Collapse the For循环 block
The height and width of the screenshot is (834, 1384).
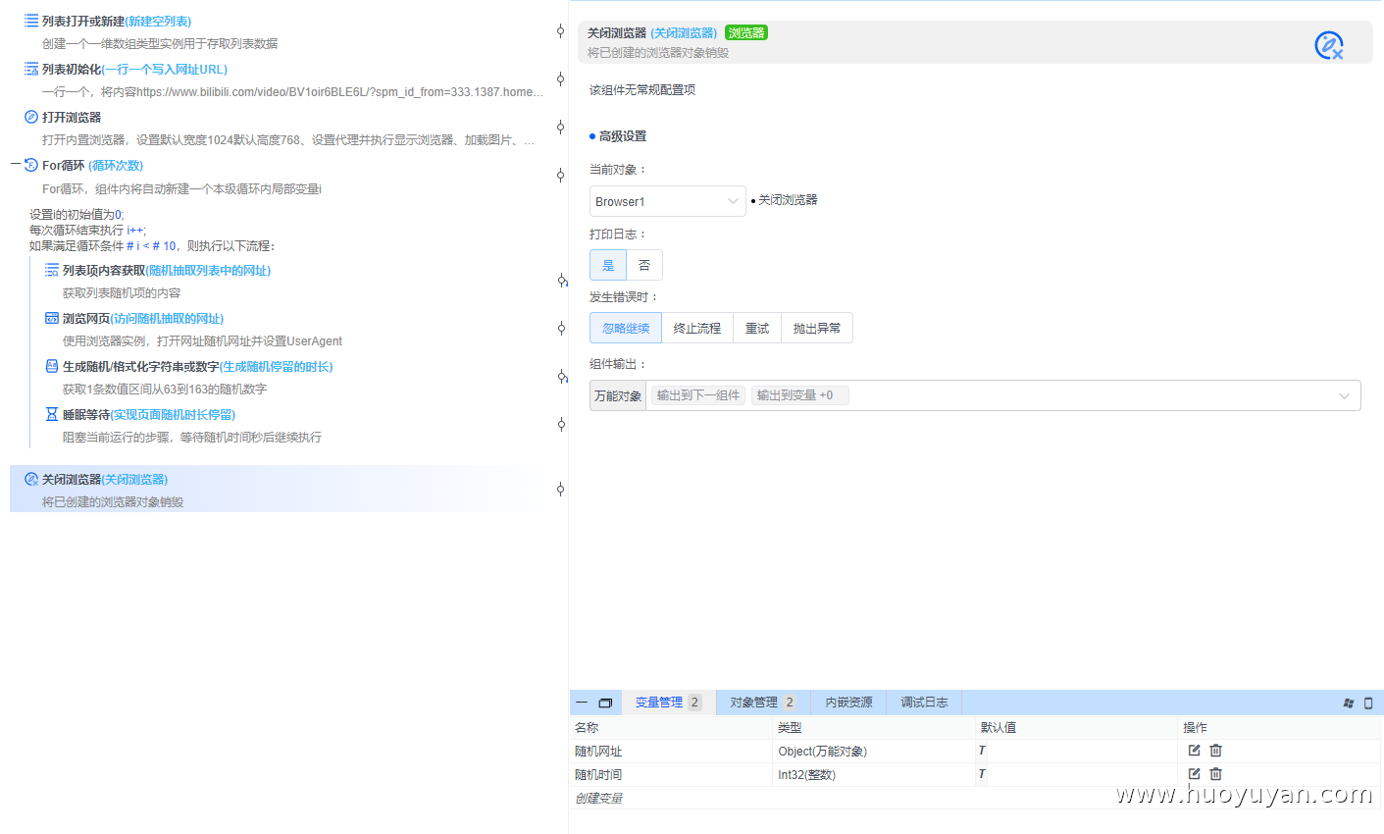pos(16,164)
